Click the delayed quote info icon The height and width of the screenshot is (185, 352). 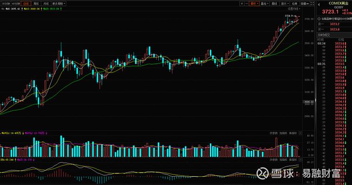coord(318,18)
